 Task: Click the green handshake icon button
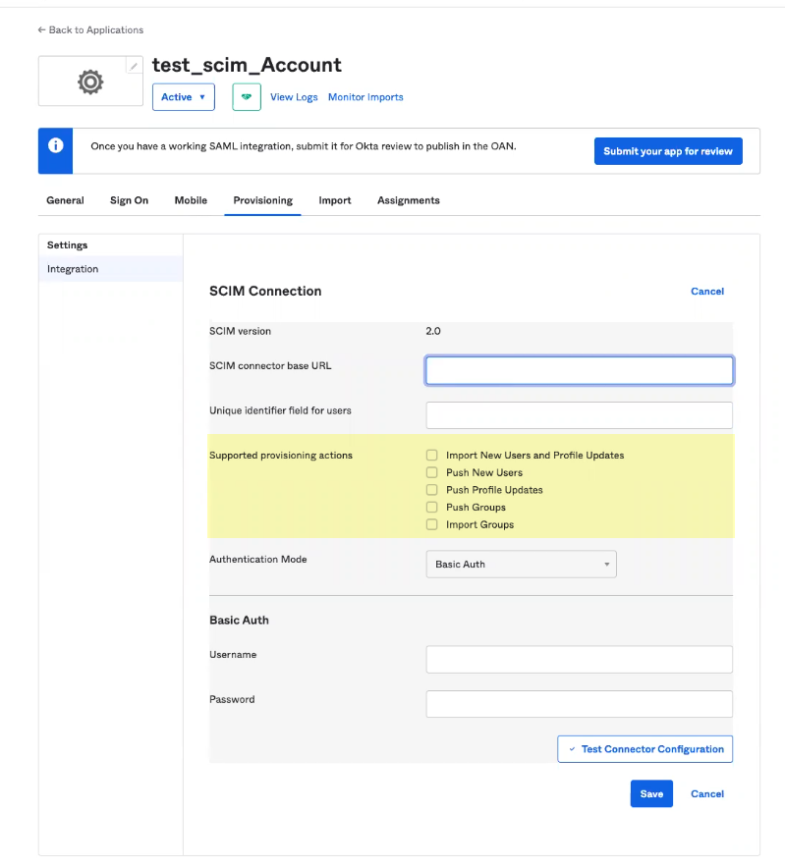tap(246, 97)
